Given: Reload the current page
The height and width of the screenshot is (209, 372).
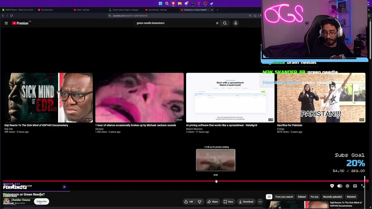Looking at the screenshot, I should click(12, 16).
